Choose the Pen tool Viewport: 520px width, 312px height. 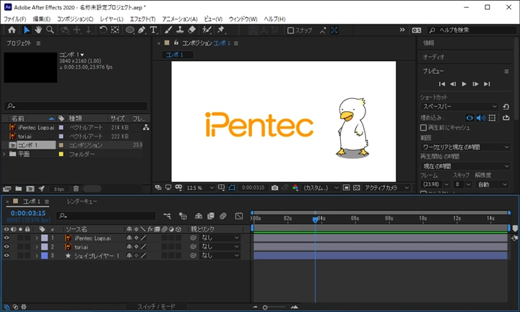142,30
